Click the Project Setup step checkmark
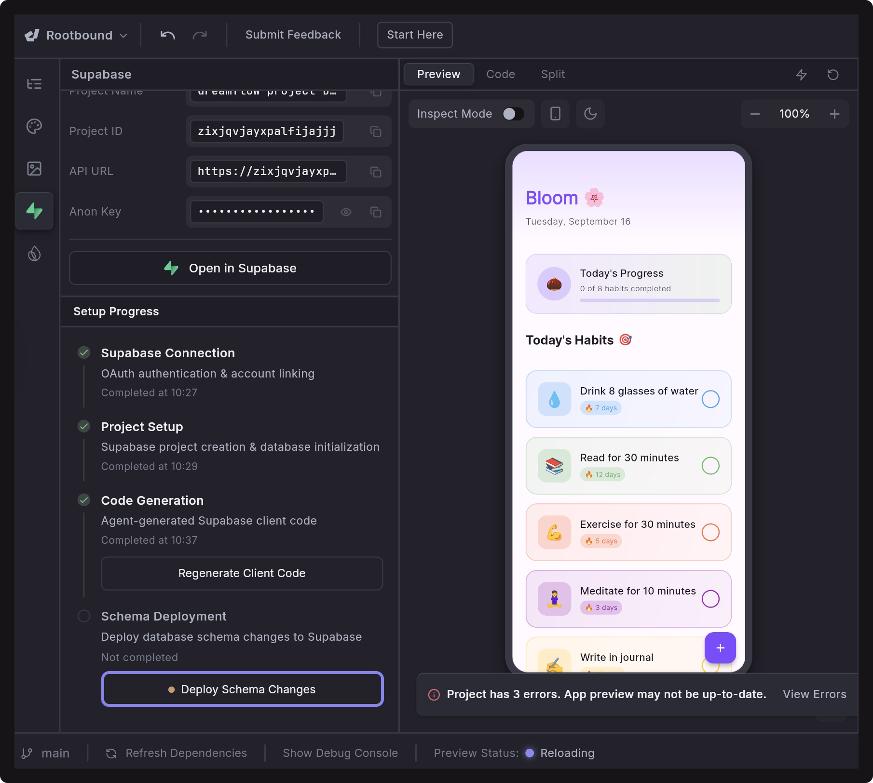This screenshot has width=873, height=783. pos(84,426)
